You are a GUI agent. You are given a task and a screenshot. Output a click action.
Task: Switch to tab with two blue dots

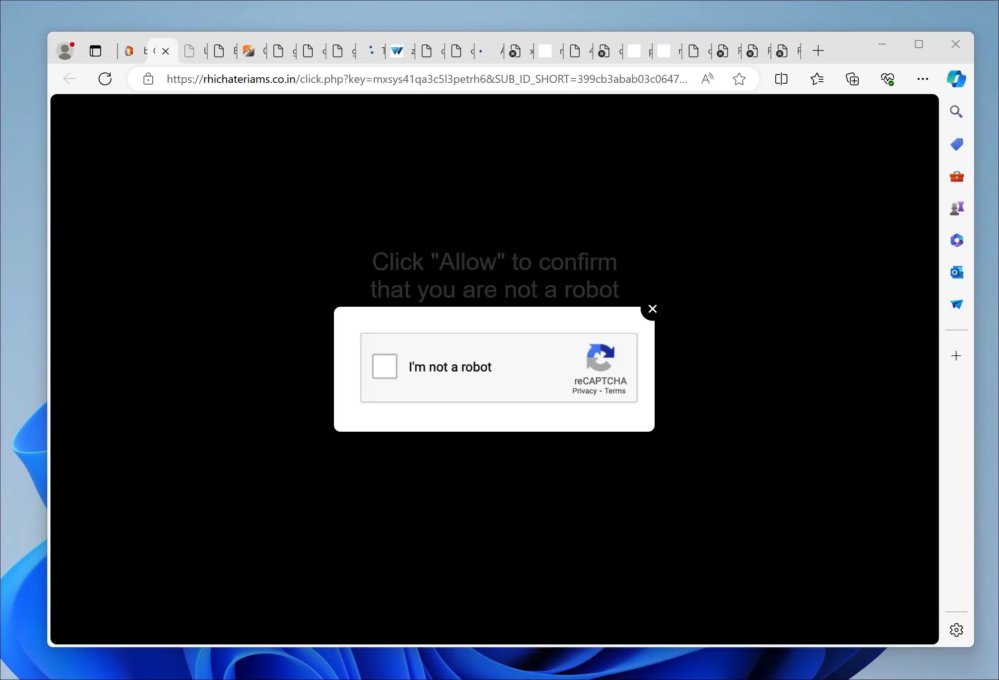pos(371,50)
